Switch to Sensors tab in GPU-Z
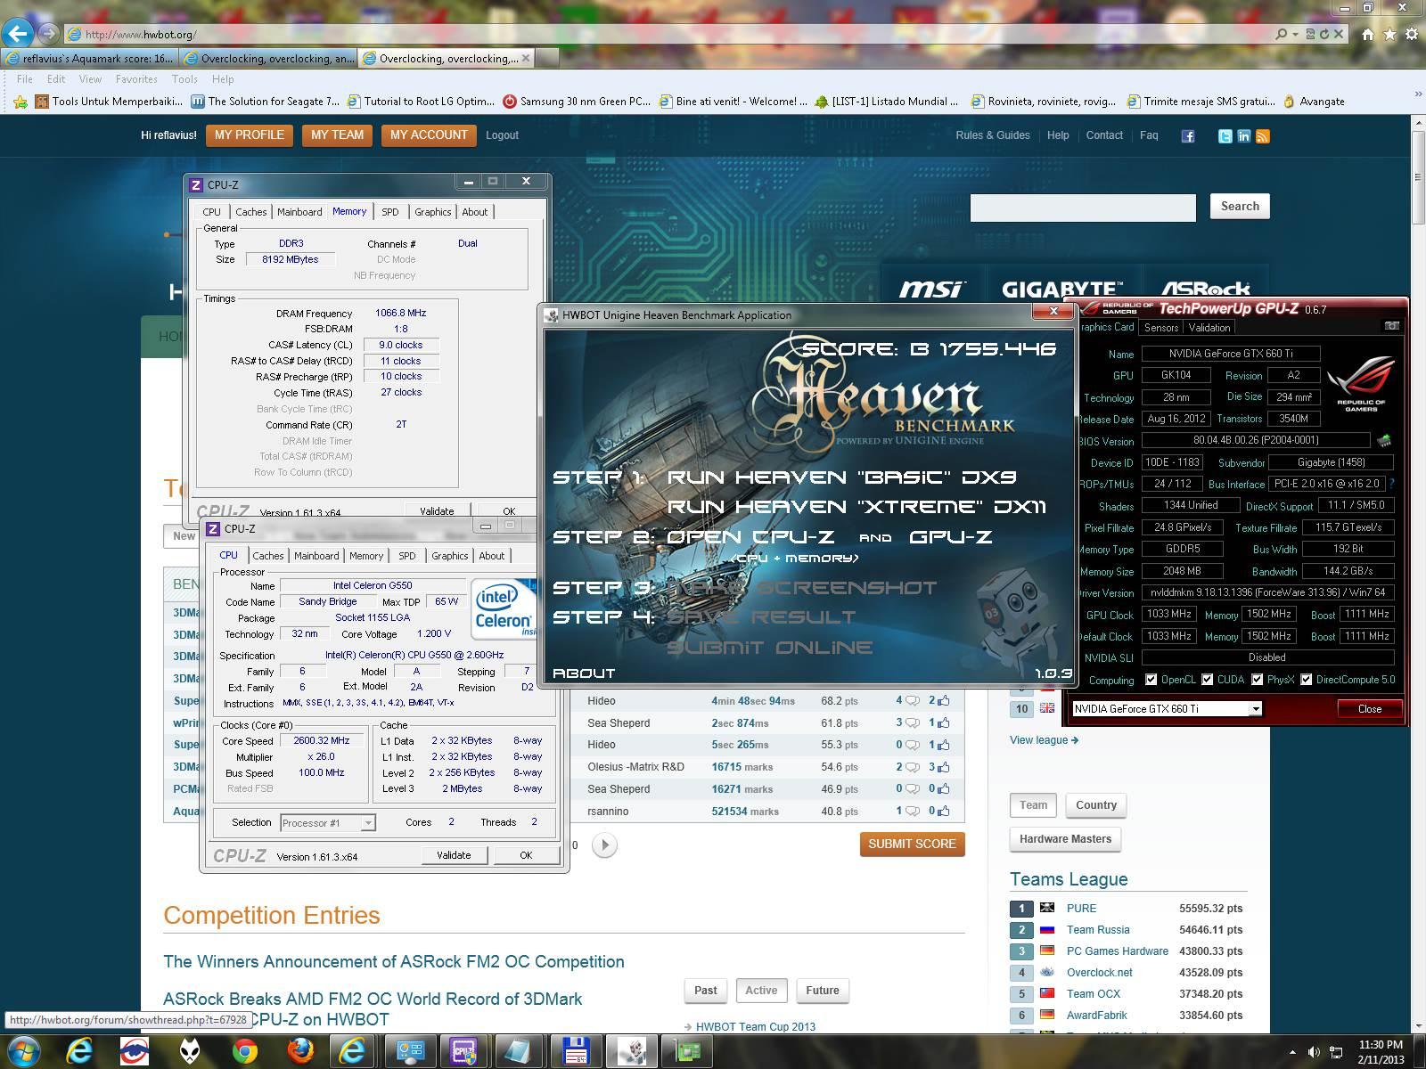The width and height of the screenshot is (1426, 1069). pyautogui.click(x=1161, y=327)
